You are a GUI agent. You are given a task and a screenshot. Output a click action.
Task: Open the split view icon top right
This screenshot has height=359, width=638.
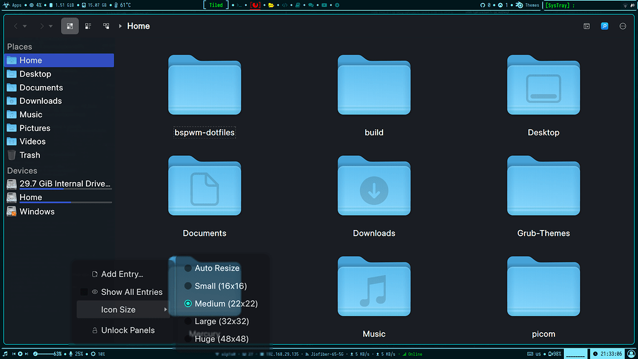(586, 26)
